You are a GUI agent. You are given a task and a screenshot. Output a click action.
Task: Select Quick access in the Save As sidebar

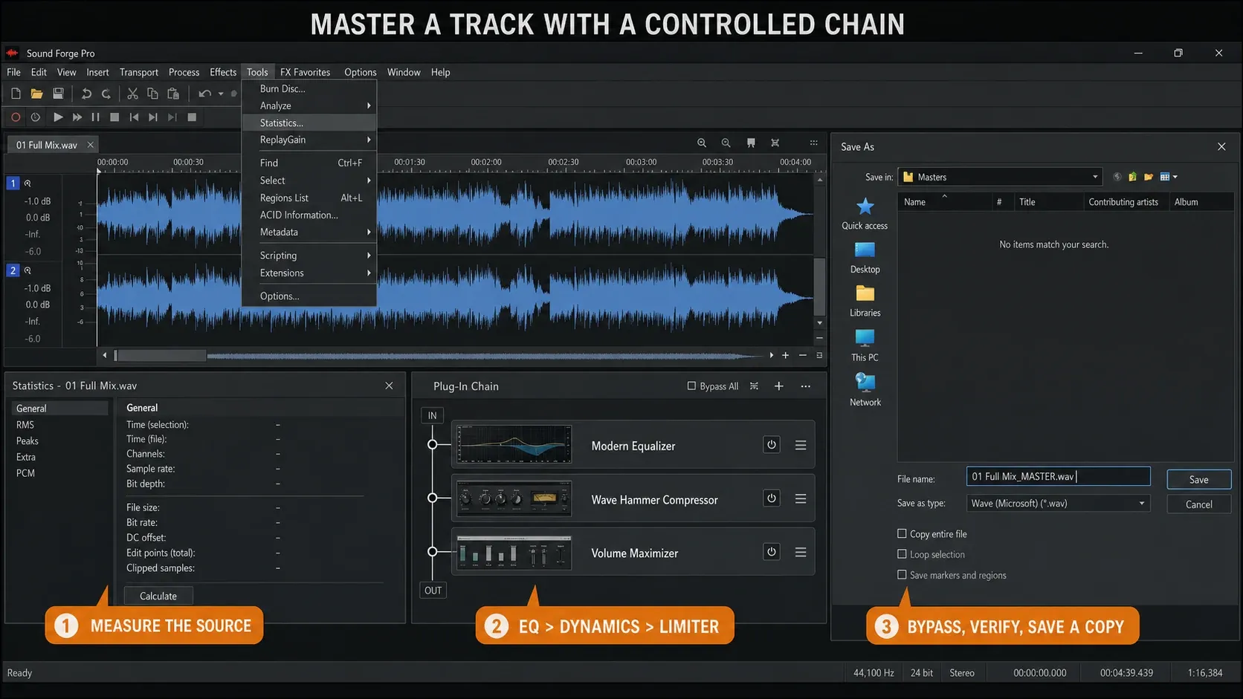tap(865, 214)
